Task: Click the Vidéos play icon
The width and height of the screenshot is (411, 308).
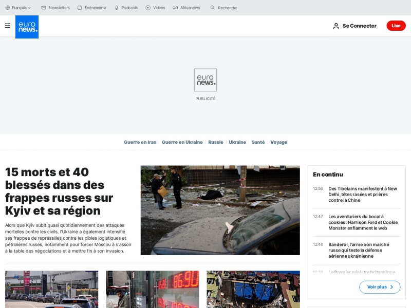Action: coord(148,8)
